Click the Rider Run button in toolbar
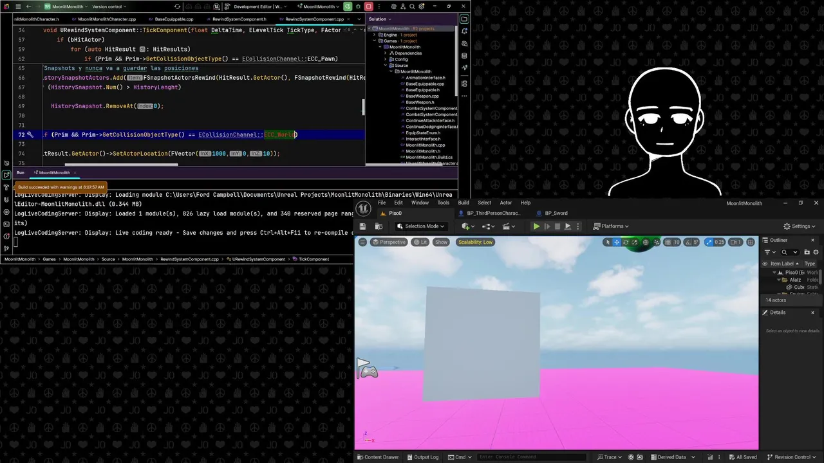This screenshot has height=463, width=824. click(x=348, y=6)
